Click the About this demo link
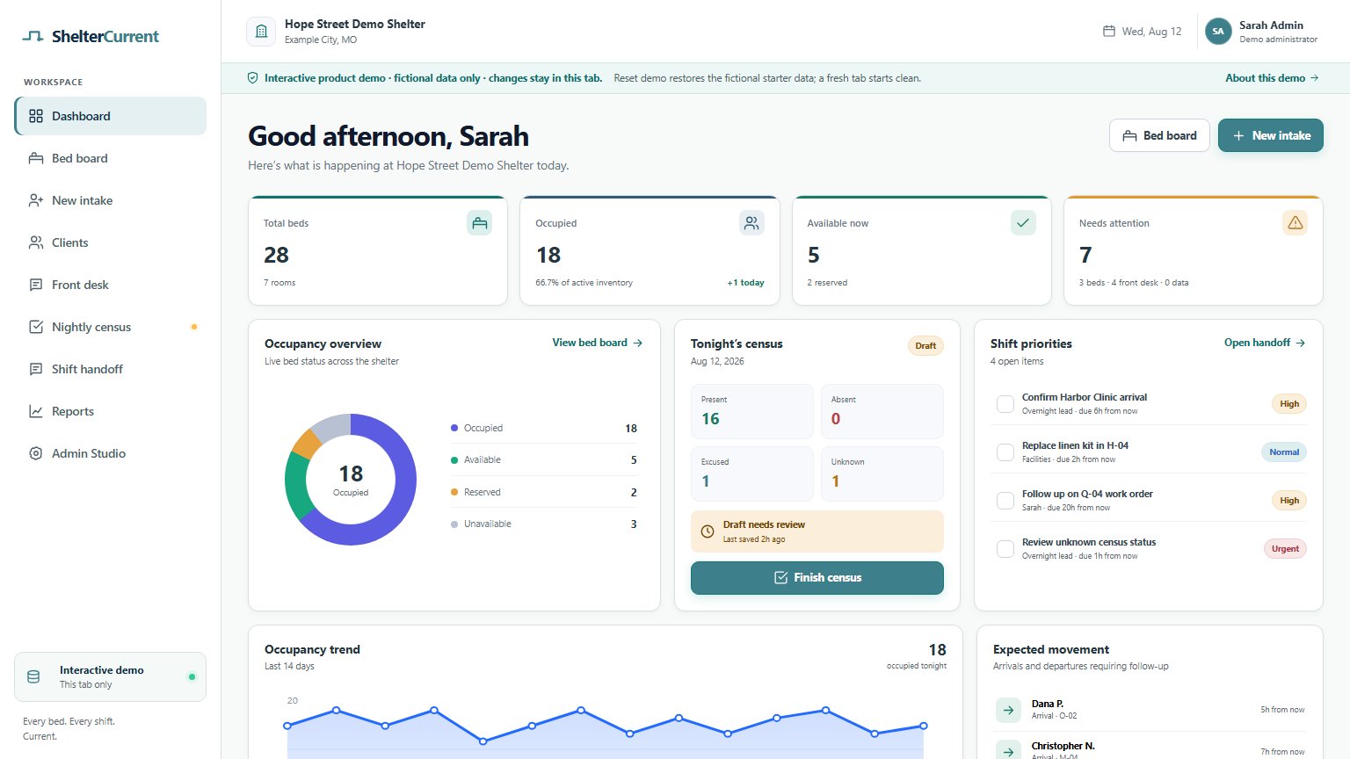The height and width of the screenshot is (759, 1350). click(1272, 78)
